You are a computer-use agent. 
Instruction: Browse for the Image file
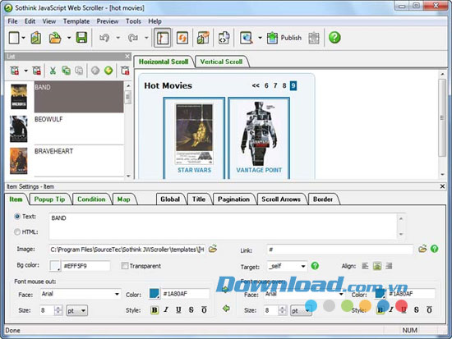click(x=213, y=249)
